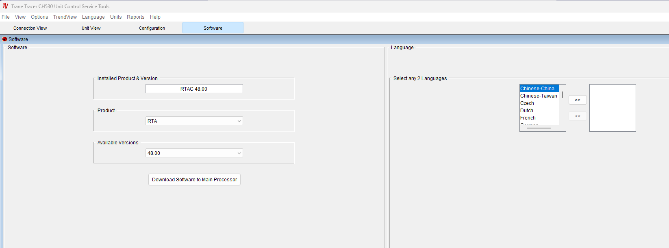
Task: Click Download Software to Main Processor button
Action: point(194,180)
